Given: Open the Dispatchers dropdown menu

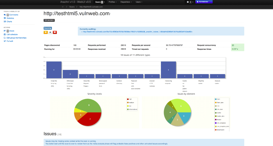Looking at the screenshot, I should tap(126, 2).
